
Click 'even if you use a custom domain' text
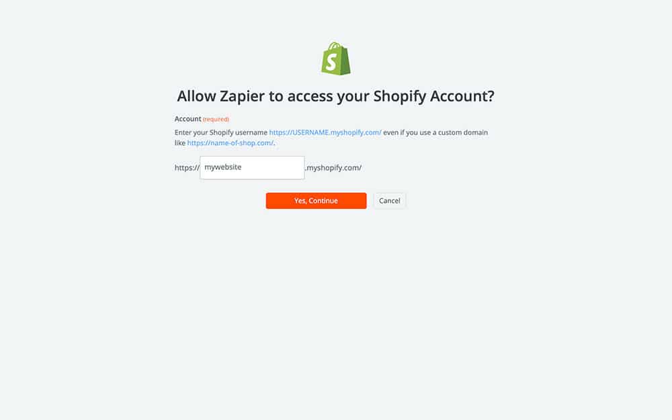click(435, 132)
